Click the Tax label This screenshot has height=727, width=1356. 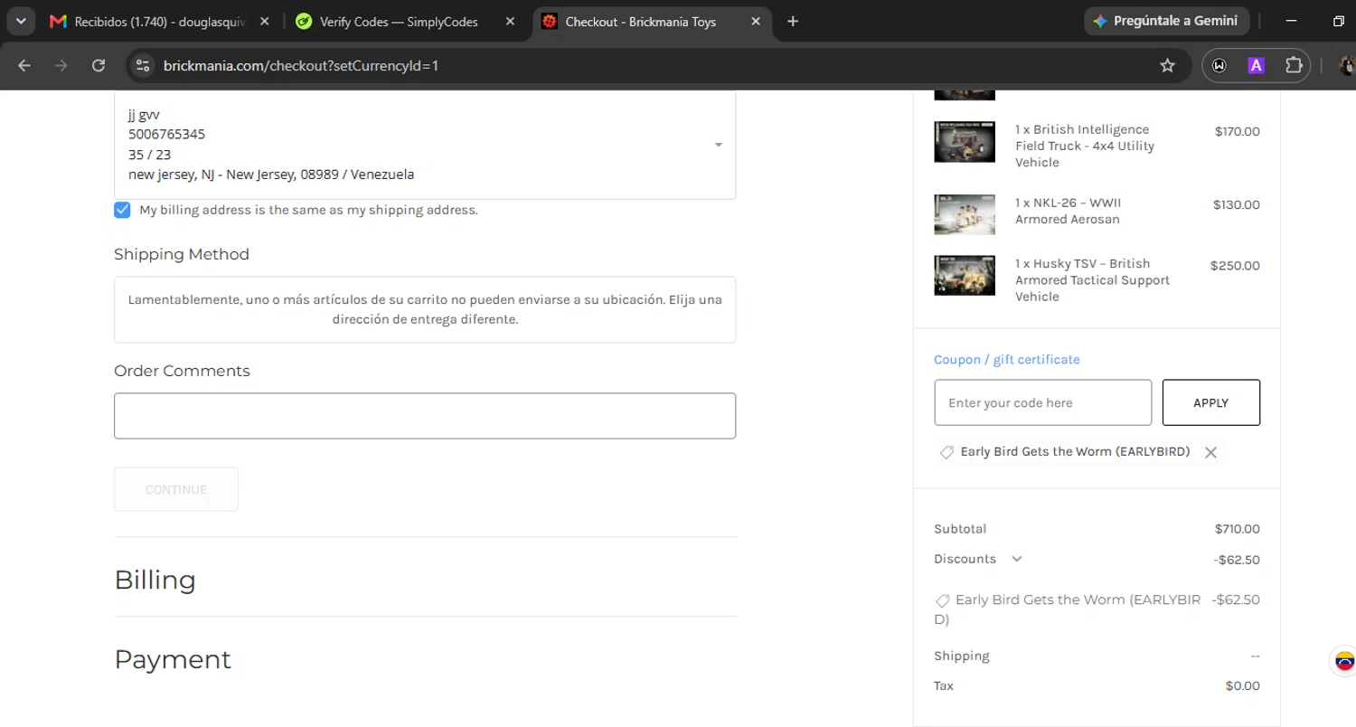tap(944, 685)
